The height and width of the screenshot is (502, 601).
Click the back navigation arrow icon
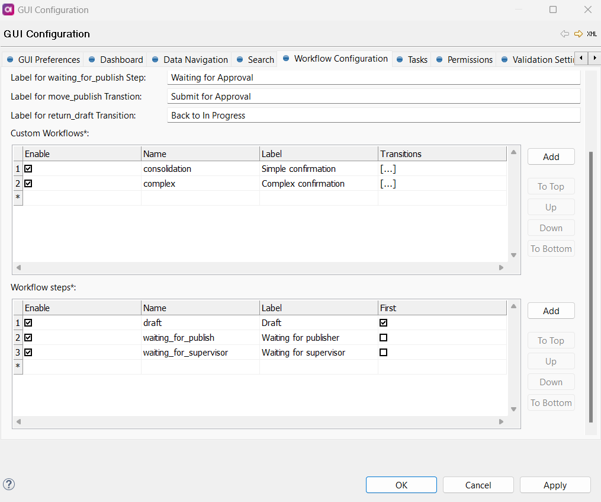click(564, 34)
